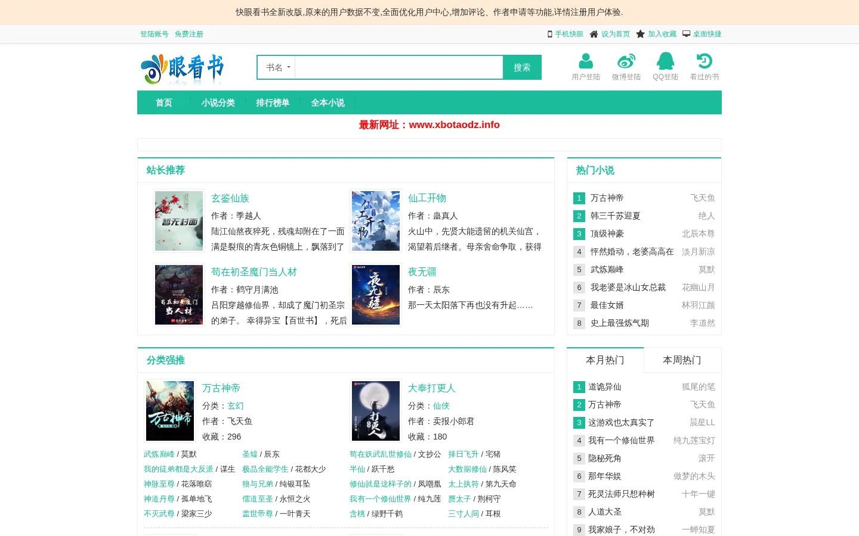Click 儒道至圣 link
The image size is (859, 536).
click(x=258, y=498)
